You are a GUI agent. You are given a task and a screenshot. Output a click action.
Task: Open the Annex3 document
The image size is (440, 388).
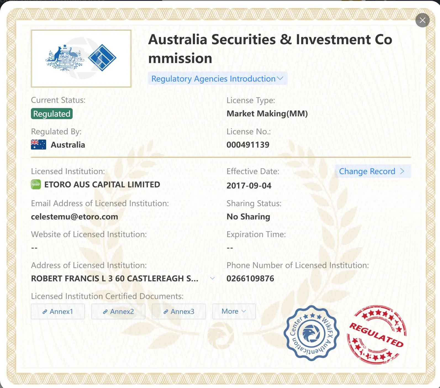179,311
